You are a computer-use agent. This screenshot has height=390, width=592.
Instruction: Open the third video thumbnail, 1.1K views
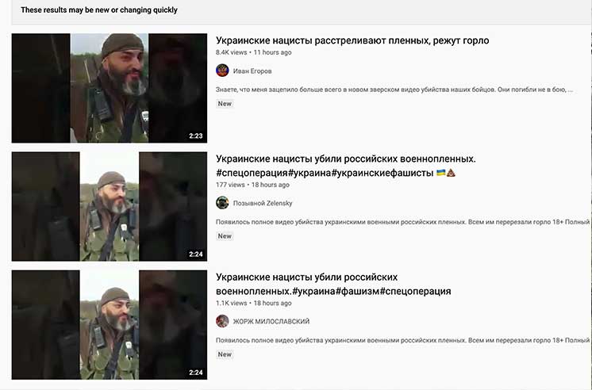pyautogui.click(x=109, y=325)
